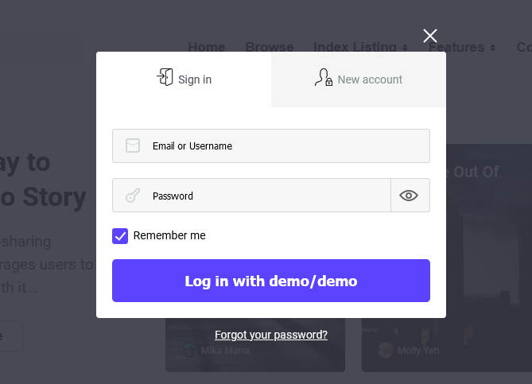532x384 pixels.
Task: Expand the Index Listing dropdown arrow
Action: (x=405, y=48)
